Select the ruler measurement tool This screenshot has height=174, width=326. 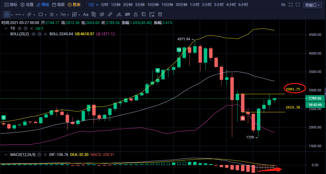click(x=110, y=15)
